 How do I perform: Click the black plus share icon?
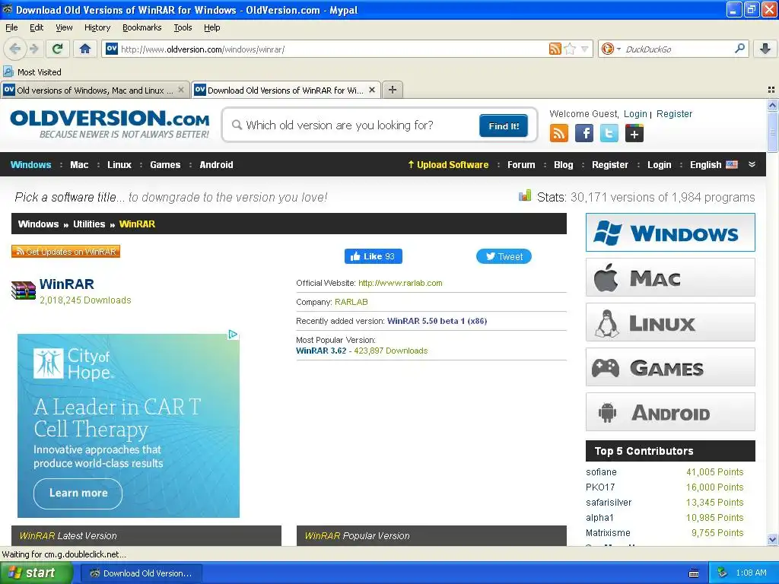coord(634,133)
